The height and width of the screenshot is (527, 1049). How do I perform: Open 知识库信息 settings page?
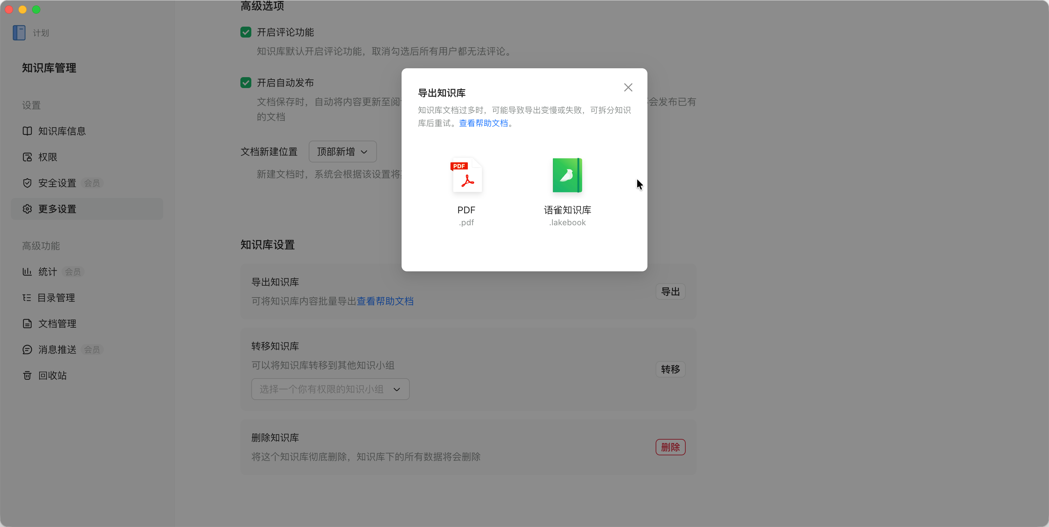tap(87, 131)
